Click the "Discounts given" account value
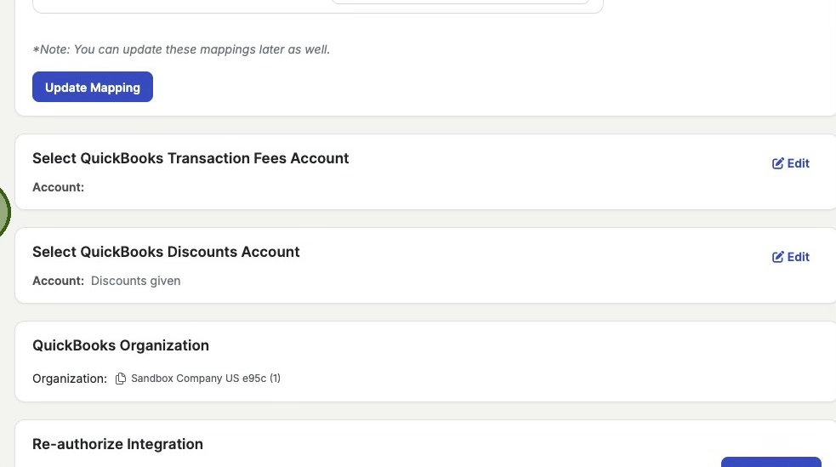The height and width of the screenshot is (467, 836). 136,281
